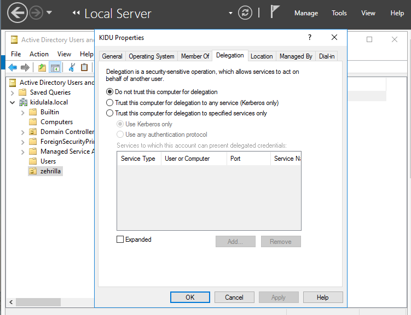Select Do not trust this computer for delegation

110,92
